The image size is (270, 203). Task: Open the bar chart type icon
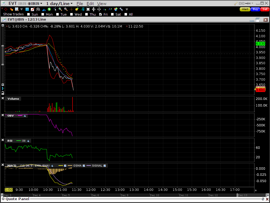click(38, 9)
